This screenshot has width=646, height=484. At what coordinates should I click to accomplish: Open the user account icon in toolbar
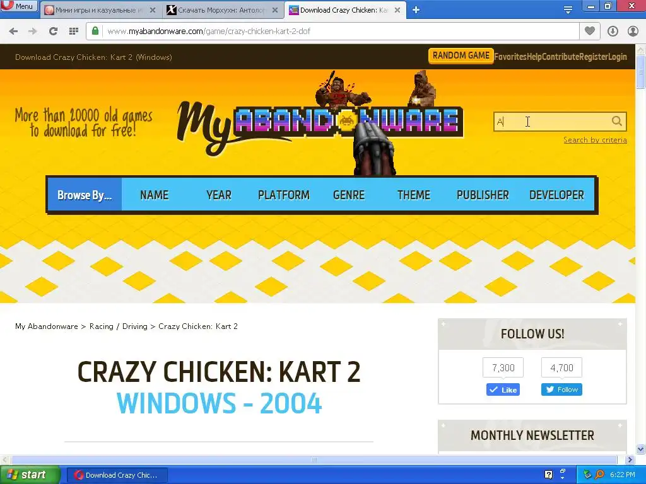pos(633,32)
